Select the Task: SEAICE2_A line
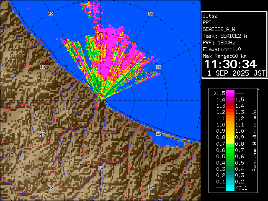The height and width of the screenshot is (201, 268). coord(224,36)
